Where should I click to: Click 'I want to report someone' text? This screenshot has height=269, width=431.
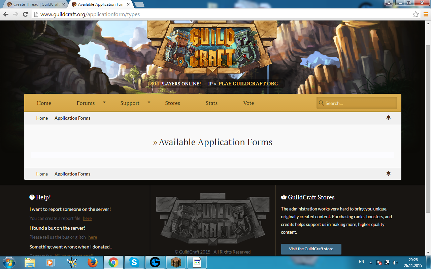click(x=70, y=209)
